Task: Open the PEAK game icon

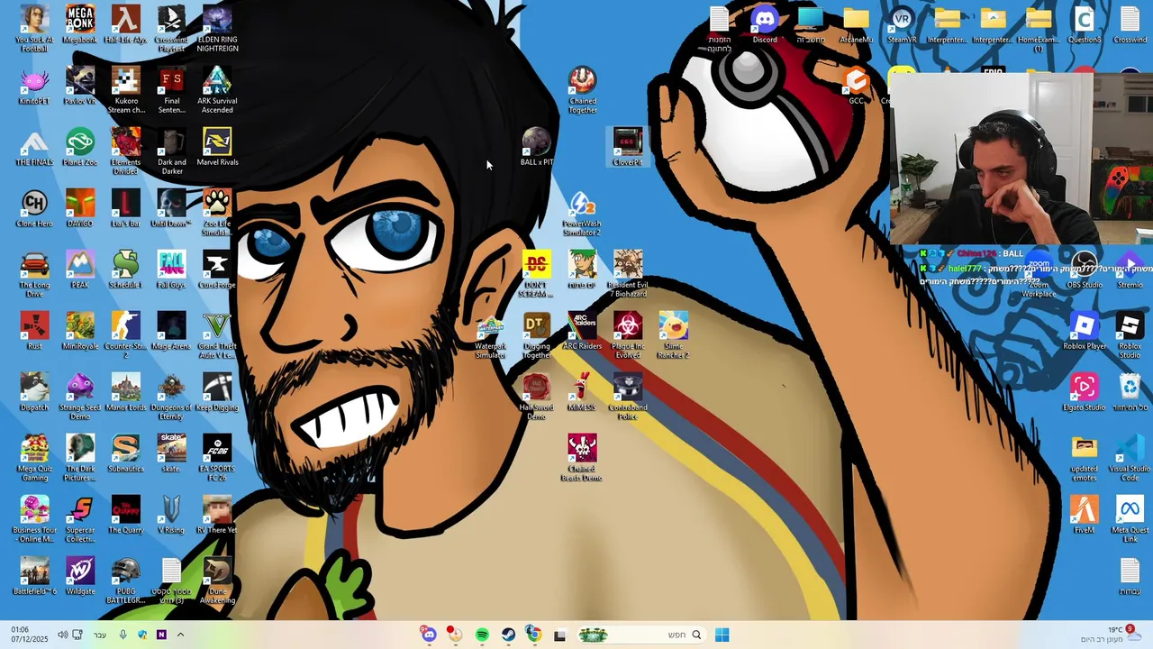Action: 80,270
